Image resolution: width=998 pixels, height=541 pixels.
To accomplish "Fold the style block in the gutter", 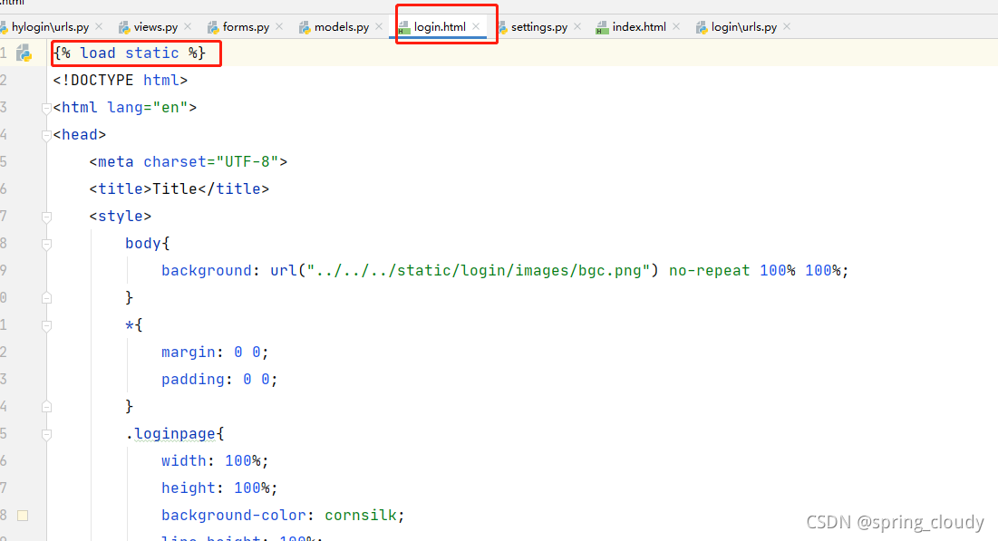I will coord(46,217).
